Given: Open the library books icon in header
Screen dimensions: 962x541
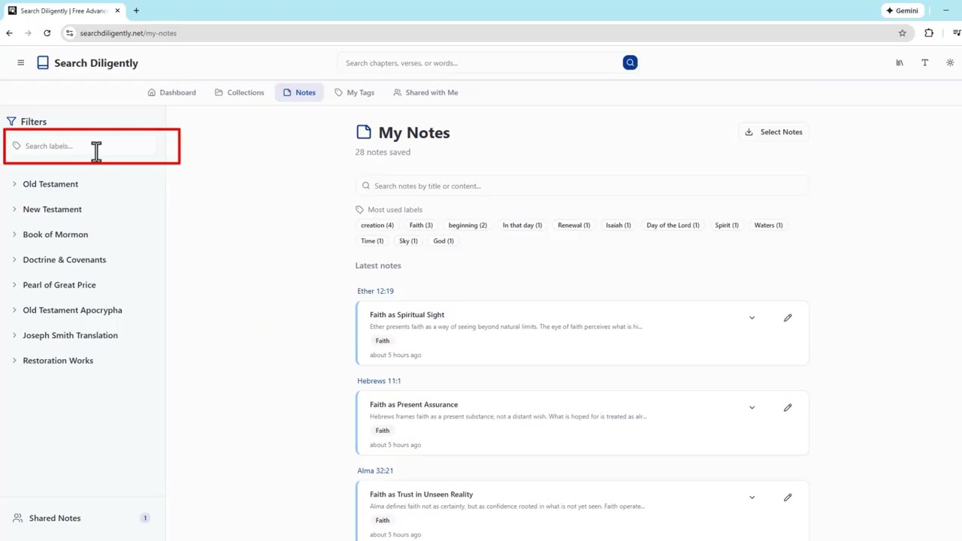Looking at the screenshot, I should pos(899,63).
